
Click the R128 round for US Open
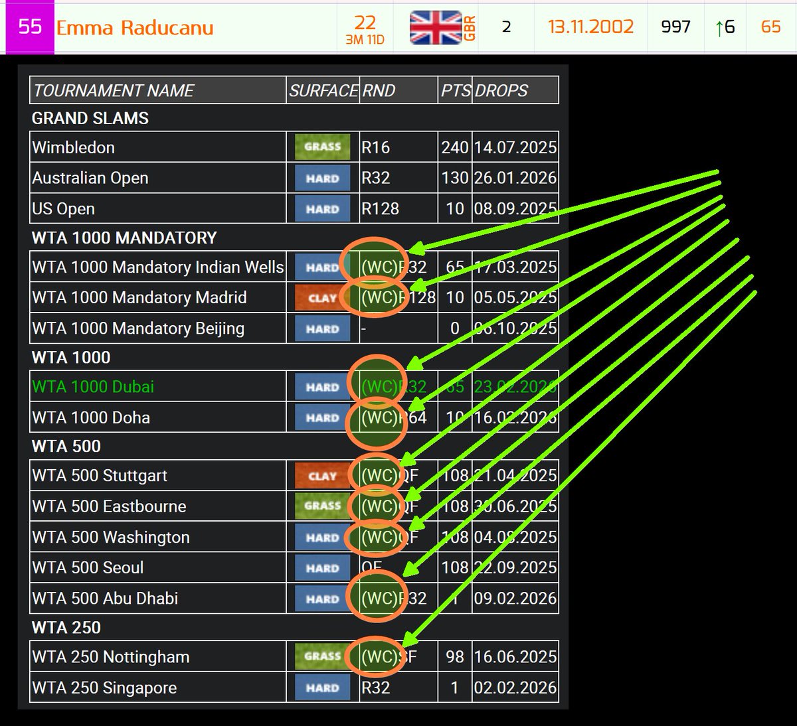(x=380, y=208)
